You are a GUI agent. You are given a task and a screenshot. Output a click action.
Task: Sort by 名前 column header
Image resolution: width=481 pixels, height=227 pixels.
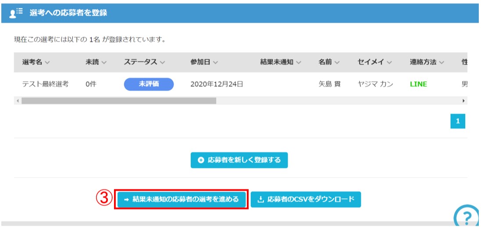click(x=329, y=62)
